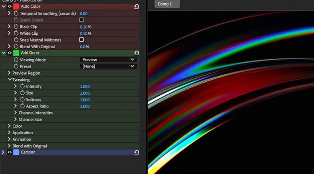Expand the Black Clip property
Viewport: 314px width, 174px height.
pos(9,27)
